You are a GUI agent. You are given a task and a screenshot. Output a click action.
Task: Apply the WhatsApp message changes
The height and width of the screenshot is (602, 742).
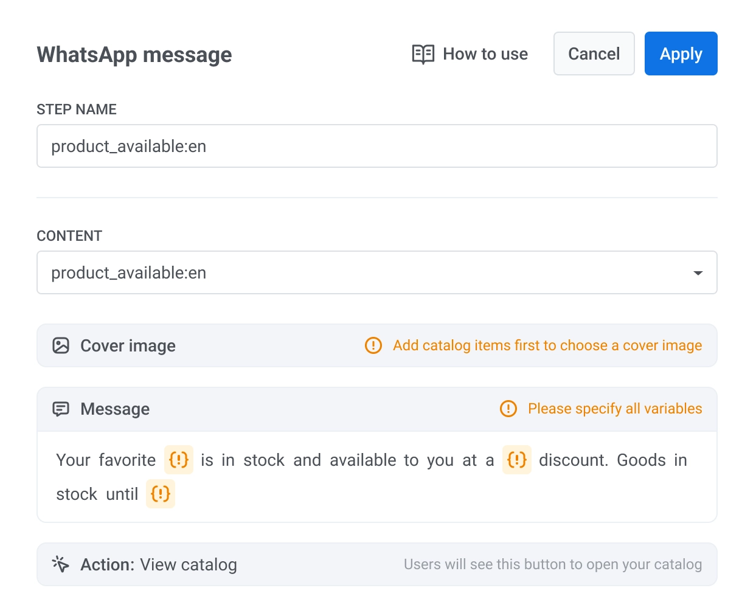(681, 54)
